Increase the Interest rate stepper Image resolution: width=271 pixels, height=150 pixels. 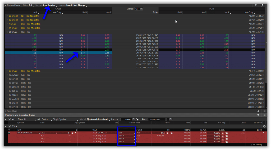click(133, 119)
